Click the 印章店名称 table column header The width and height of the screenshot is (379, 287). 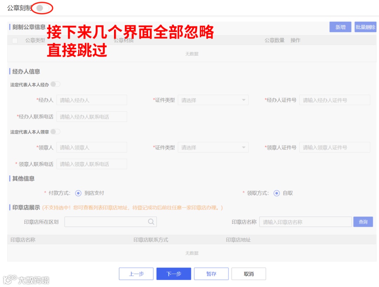click(x=23, y=240)
